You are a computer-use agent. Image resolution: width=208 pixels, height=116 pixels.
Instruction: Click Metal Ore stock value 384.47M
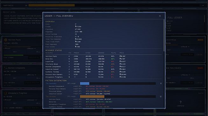click(89, 59)
